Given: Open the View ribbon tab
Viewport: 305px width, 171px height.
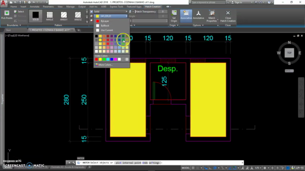Looking at the screenshot, I should click(60, 7).
